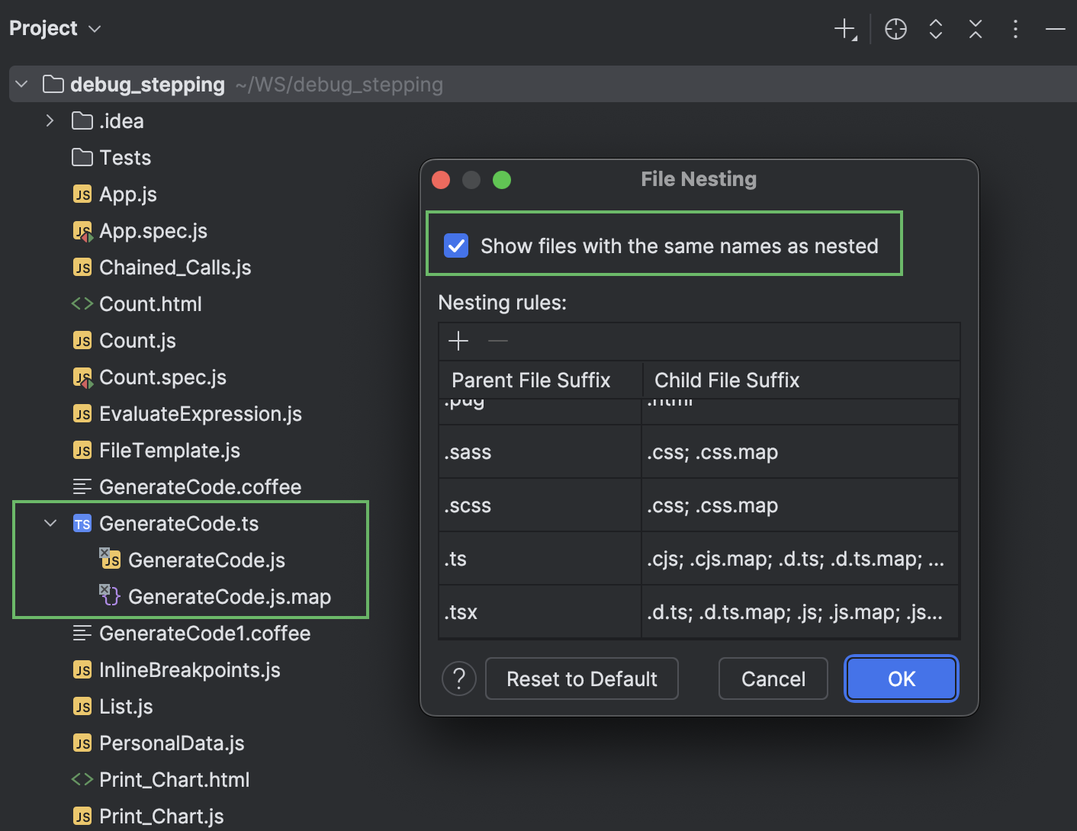This screenshot has width=1077, height=831.
Task: Select InlineBreakpoints.js in the project tree
Action: click(190, 670)
